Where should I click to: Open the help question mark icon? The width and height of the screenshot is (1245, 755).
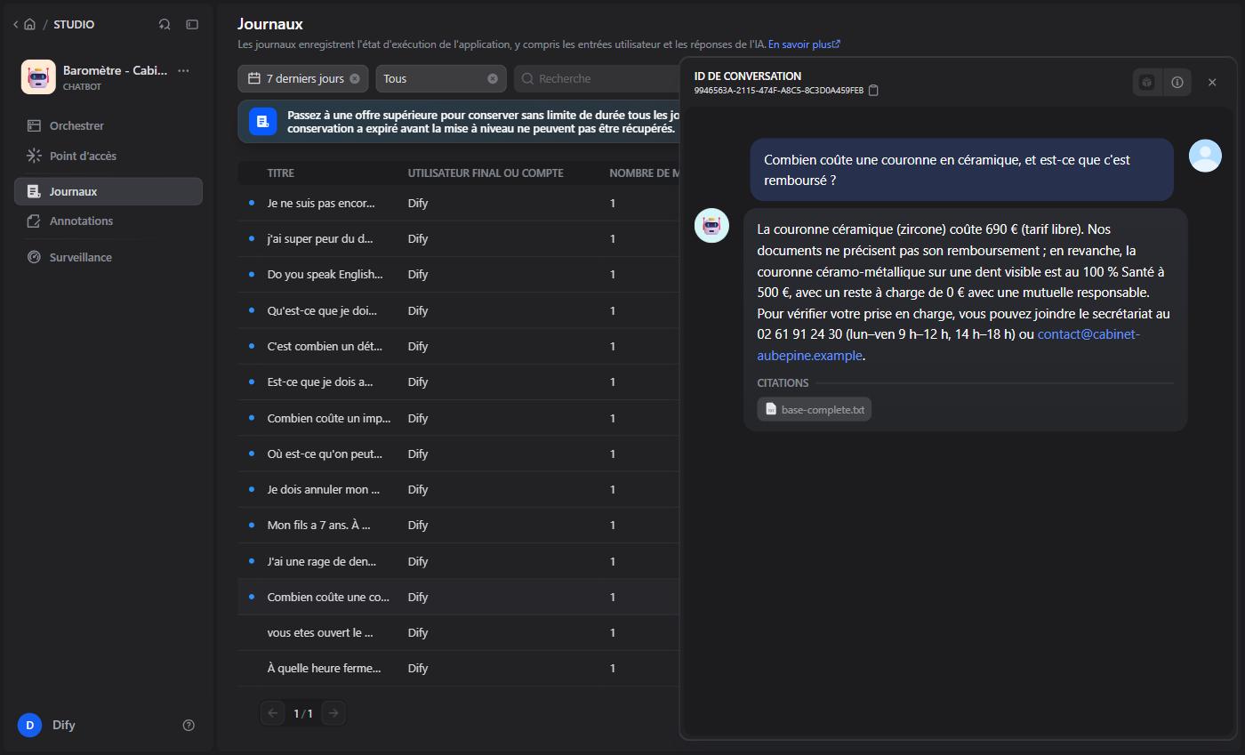(189, 725)
